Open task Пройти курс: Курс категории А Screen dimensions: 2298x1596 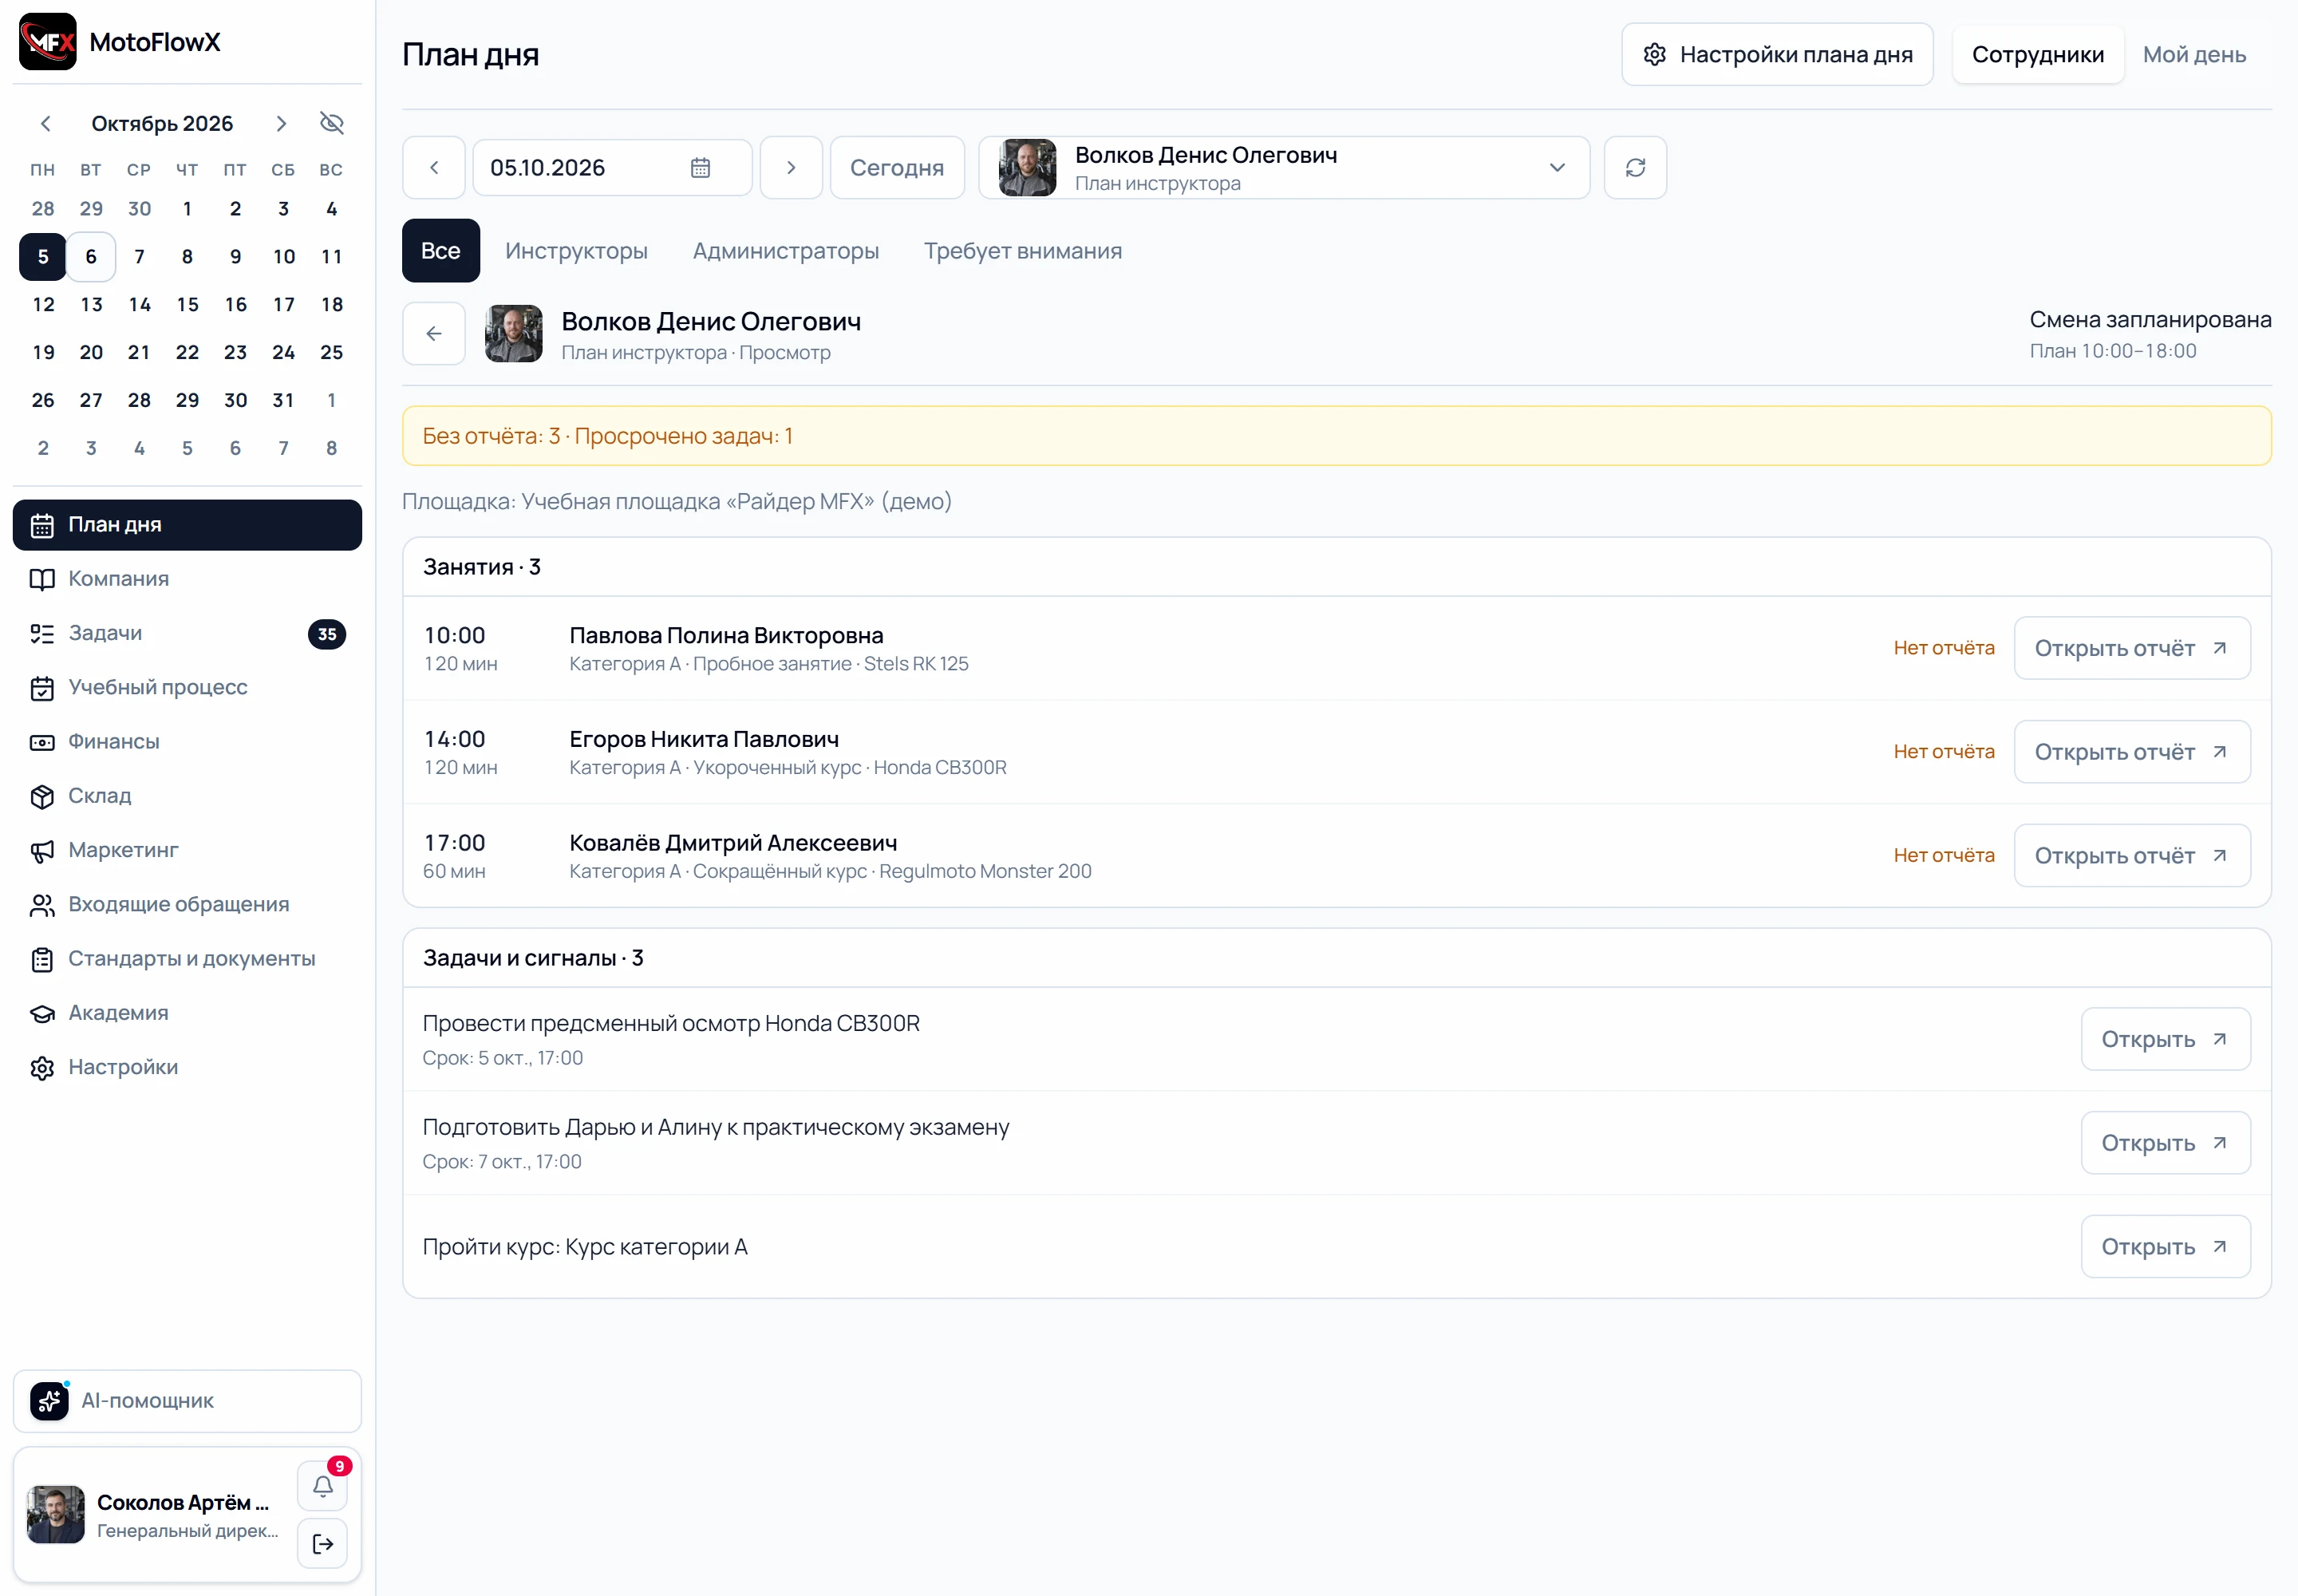click(2165, 1247)
